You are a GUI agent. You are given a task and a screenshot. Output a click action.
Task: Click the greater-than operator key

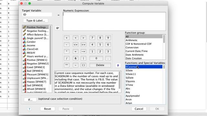point(83,38)
